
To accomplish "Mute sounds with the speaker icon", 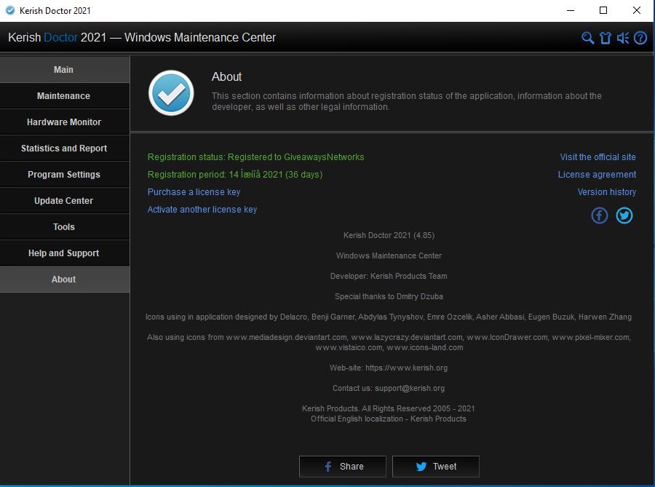I will pyautogui.click(x=623, y=38).
